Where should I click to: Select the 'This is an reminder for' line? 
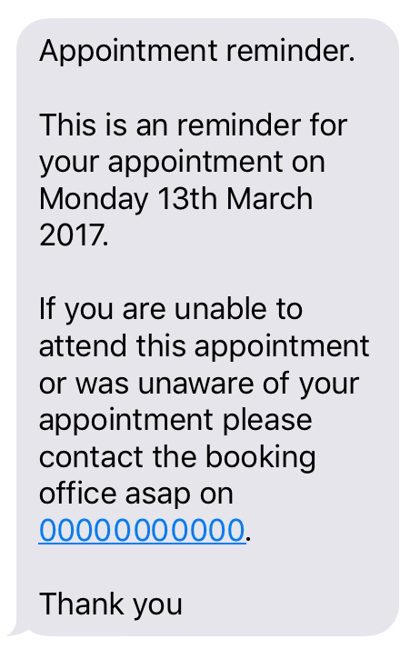click(194, 125)
